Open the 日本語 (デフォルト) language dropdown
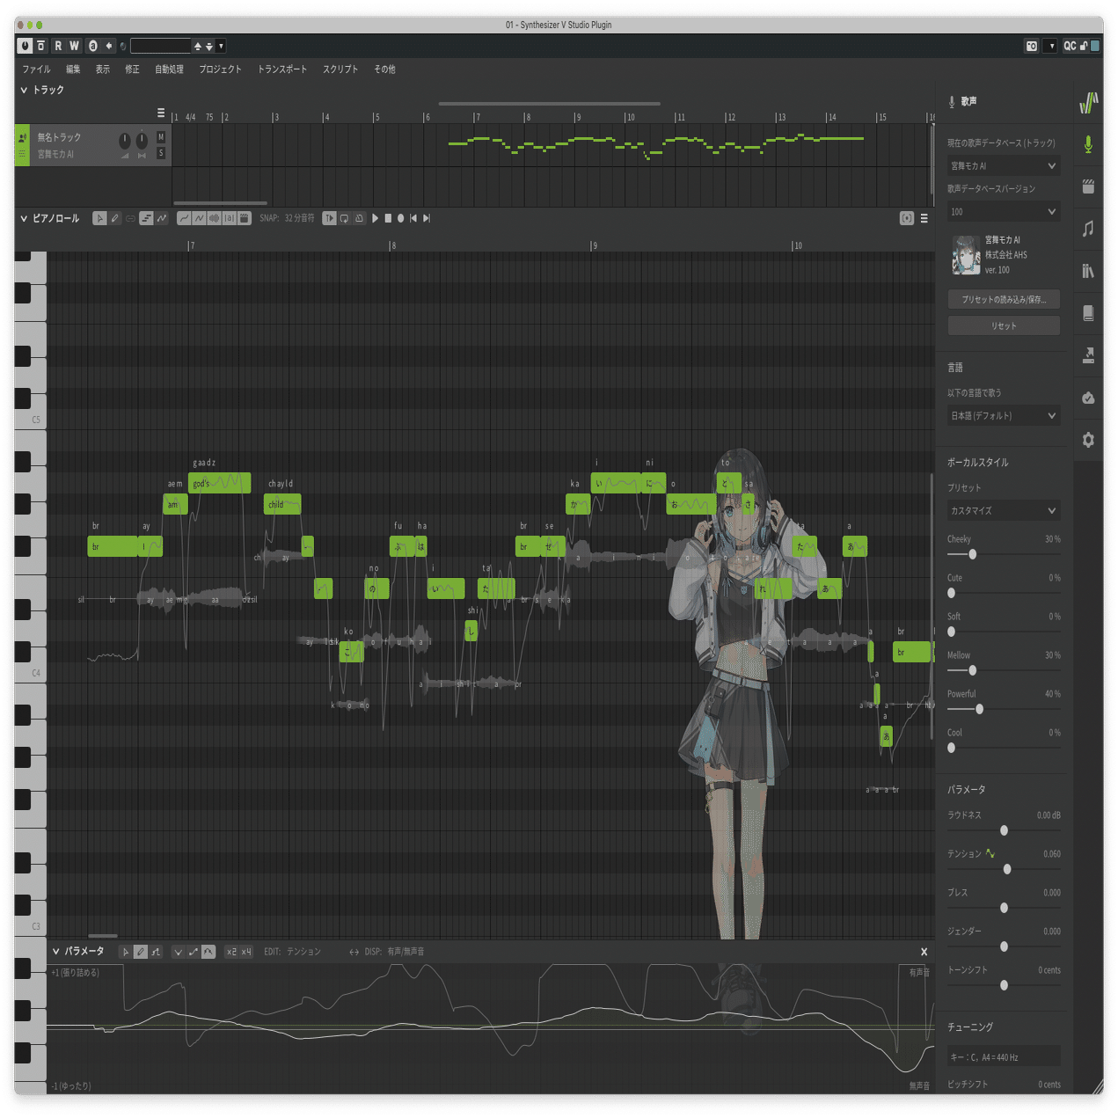This screenshot has width=1118, height=1118. point(1004,415)
